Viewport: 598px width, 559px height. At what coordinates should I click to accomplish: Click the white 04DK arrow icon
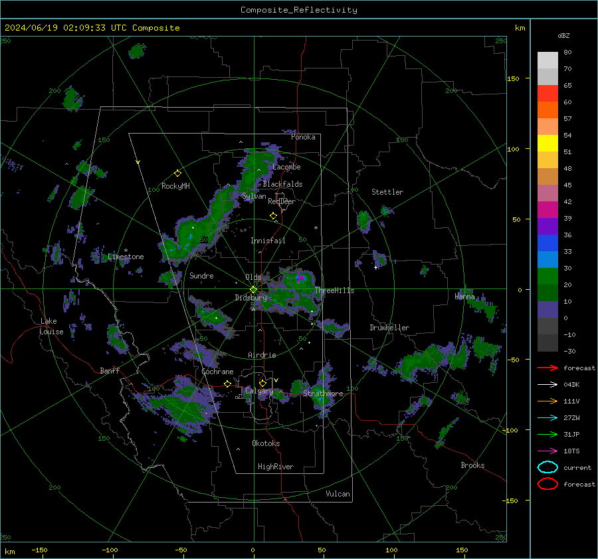point(548,385)
